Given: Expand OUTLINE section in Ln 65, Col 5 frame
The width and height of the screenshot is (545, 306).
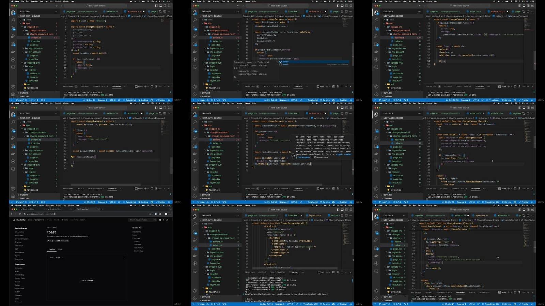Looking at the screenshot, I should click(24, 195).
